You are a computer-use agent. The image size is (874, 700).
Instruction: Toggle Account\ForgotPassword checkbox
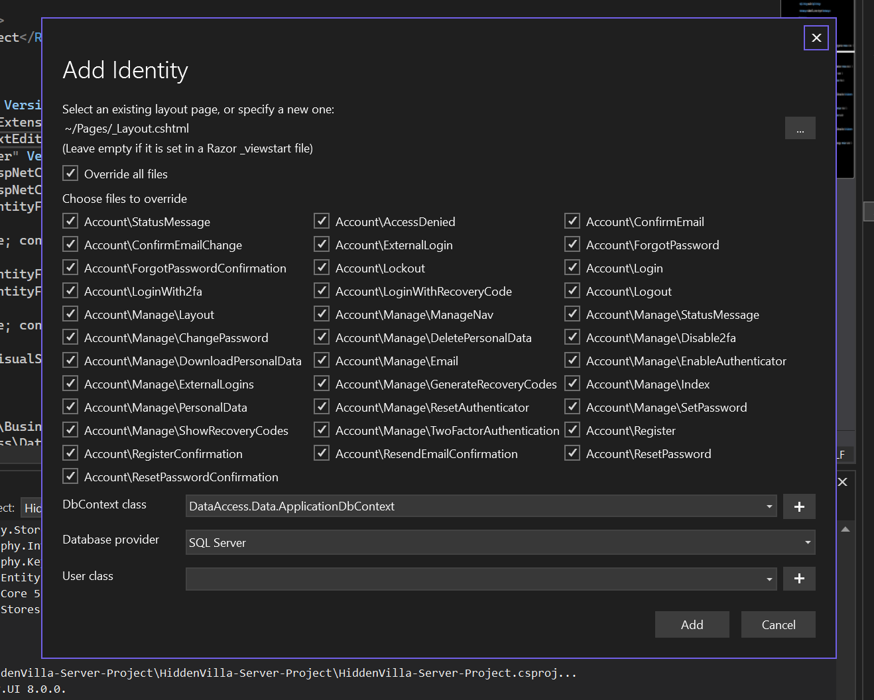[572, 245]
